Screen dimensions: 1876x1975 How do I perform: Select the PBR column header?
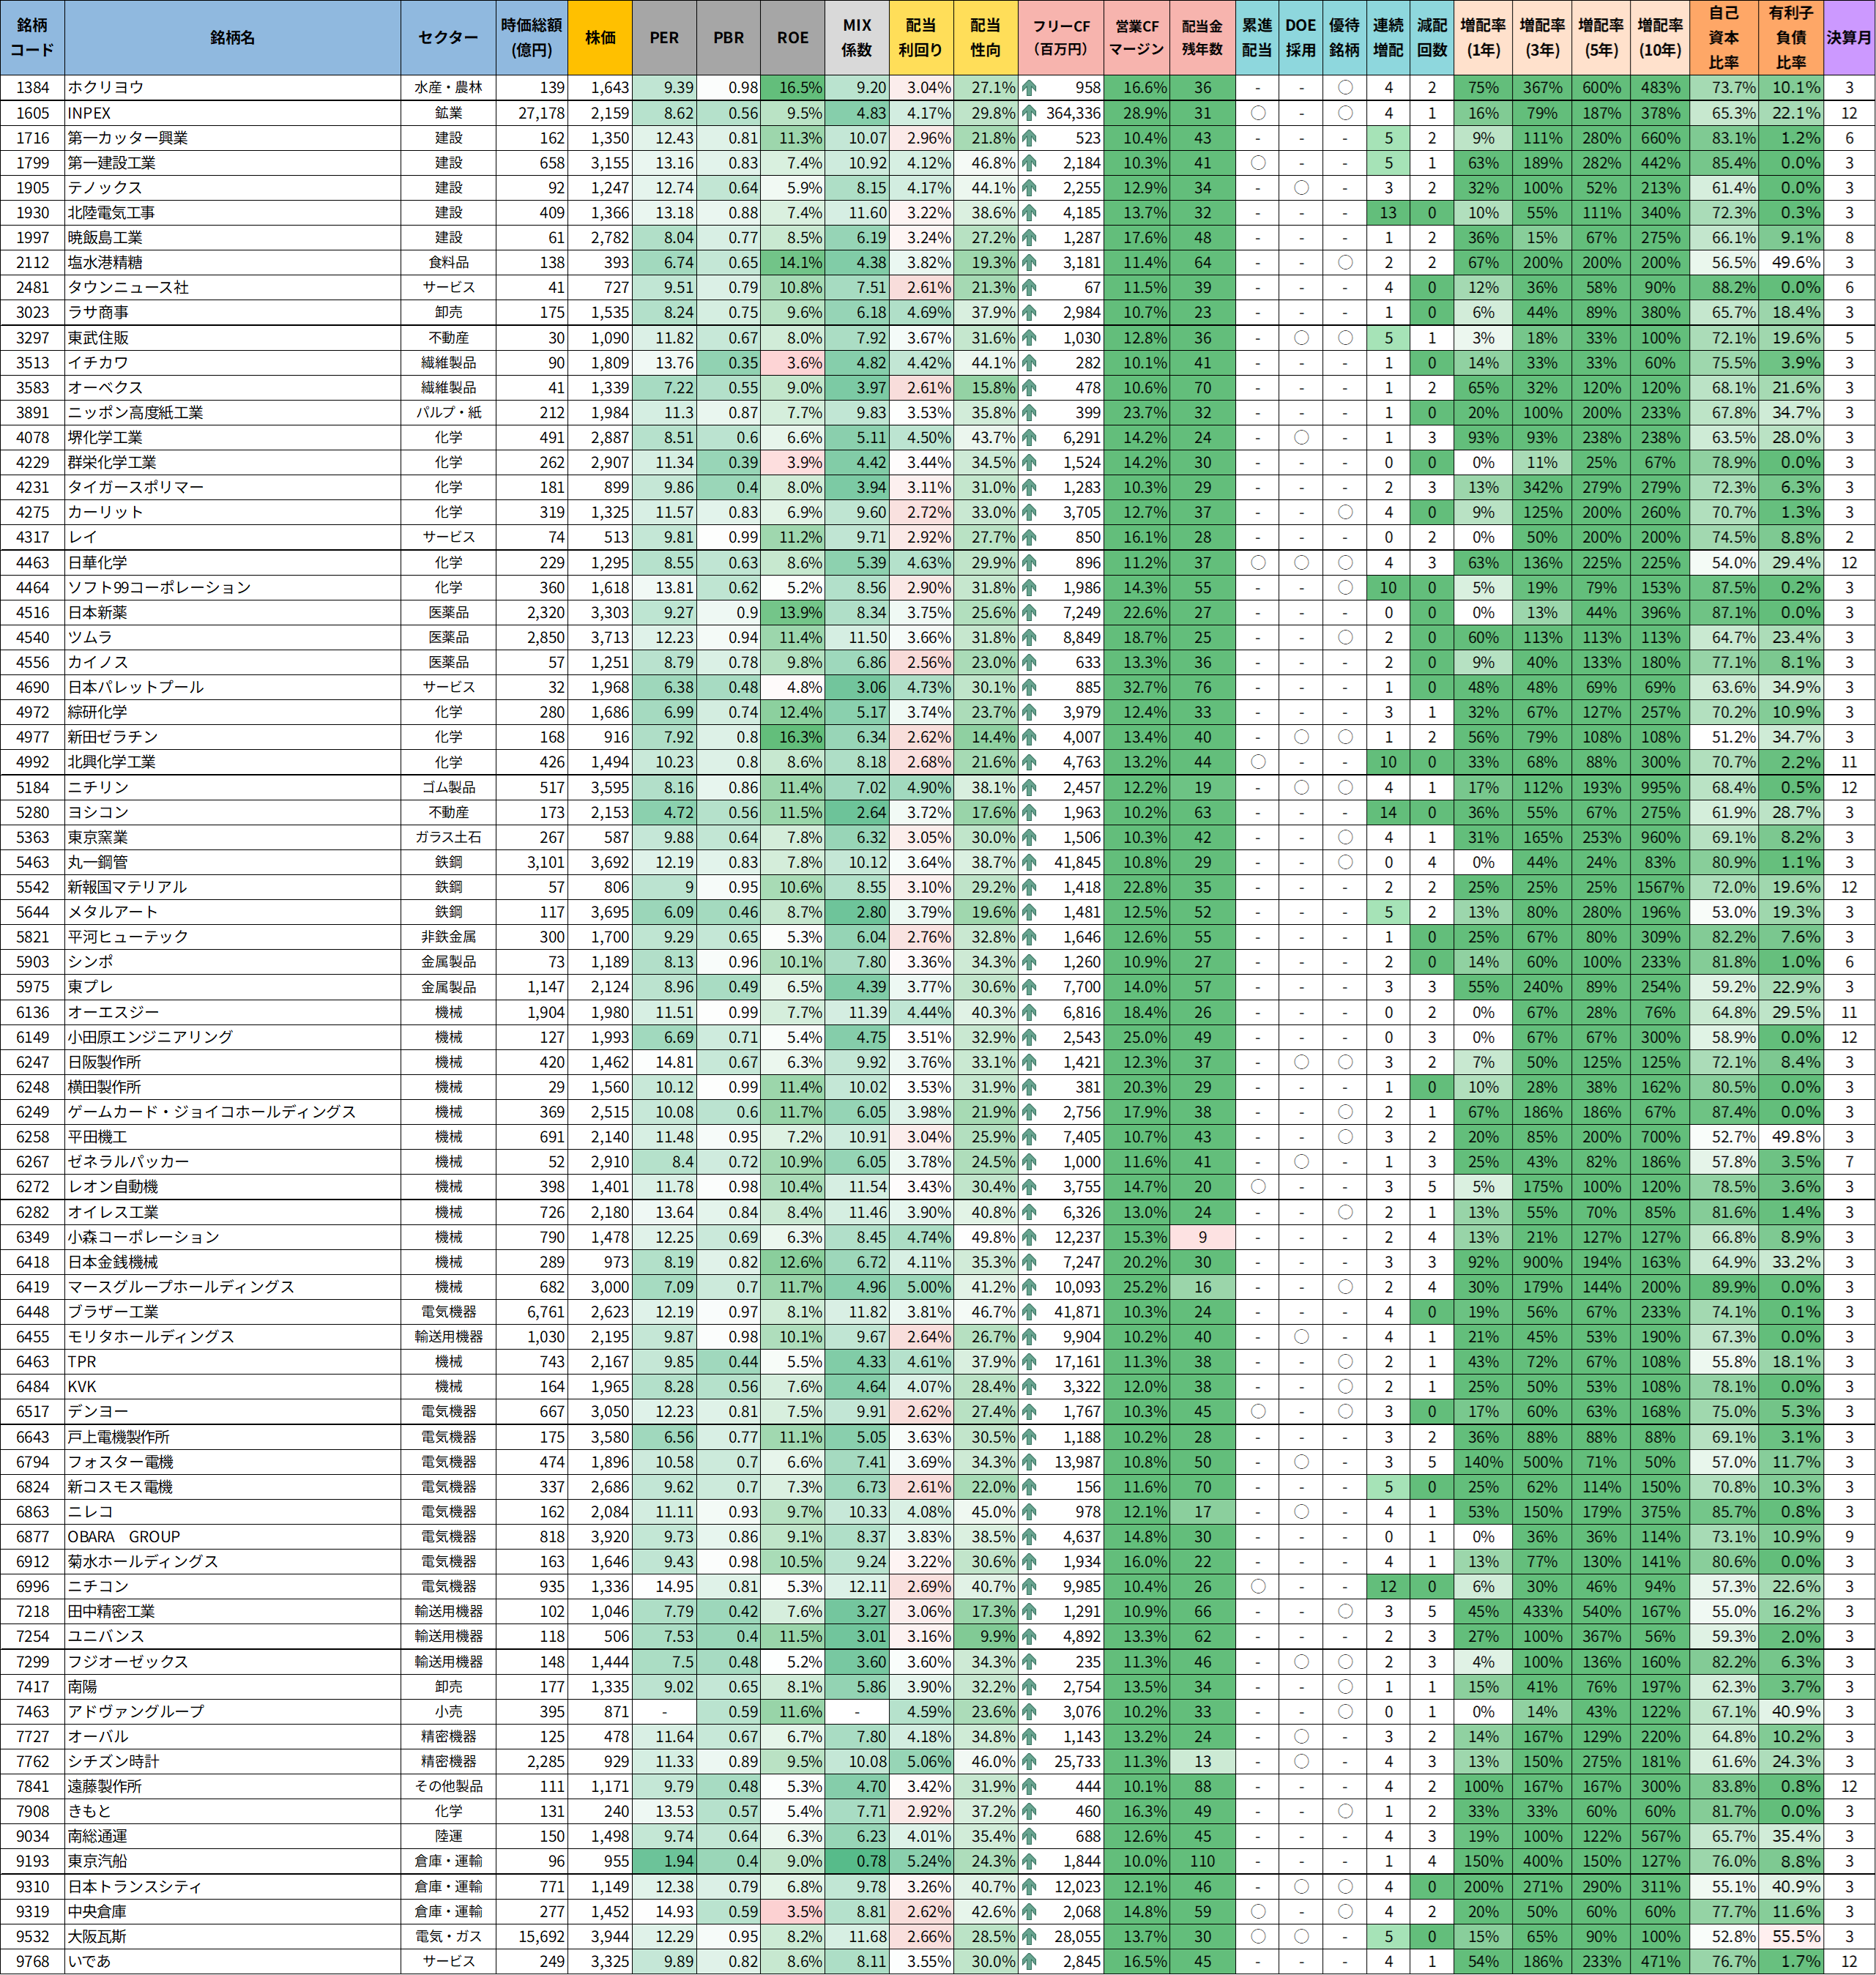point(728,38)
